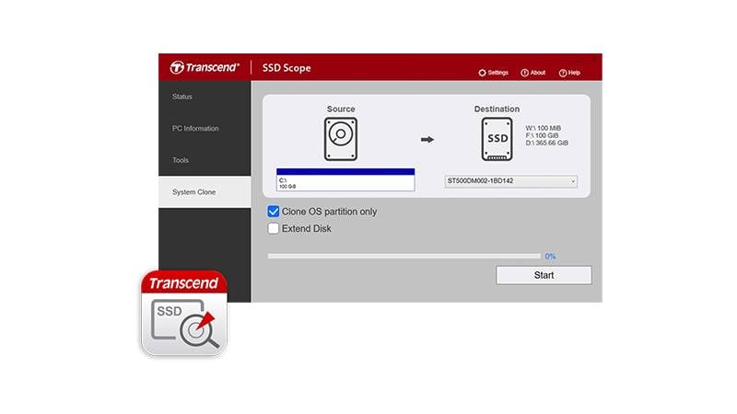Image resolution: width=737 pixels, height=414 pixels.
Task: Expand the destination drive list arrow
Action: (x=573, y=181)
